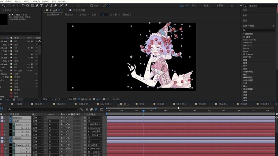The image size is (278, 156).
Task: Toggle the mask and shape path visibility icon
Action: 78,99
